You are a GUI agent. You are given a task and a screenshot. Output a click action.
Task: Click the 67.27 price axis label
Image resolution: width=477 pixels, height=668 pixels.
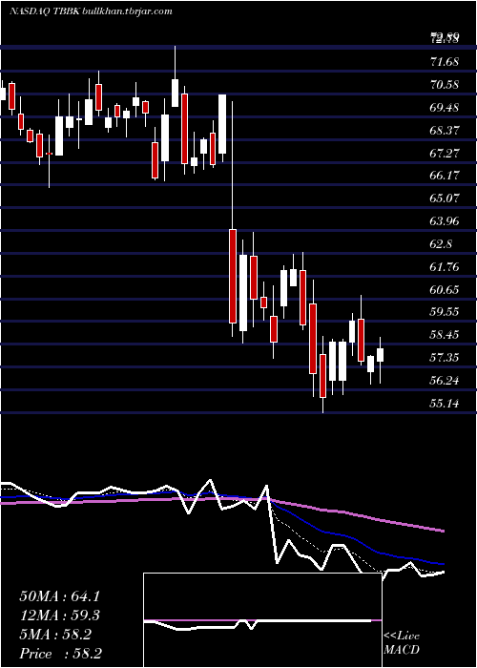pyautogui.click(x=445, y=153)
